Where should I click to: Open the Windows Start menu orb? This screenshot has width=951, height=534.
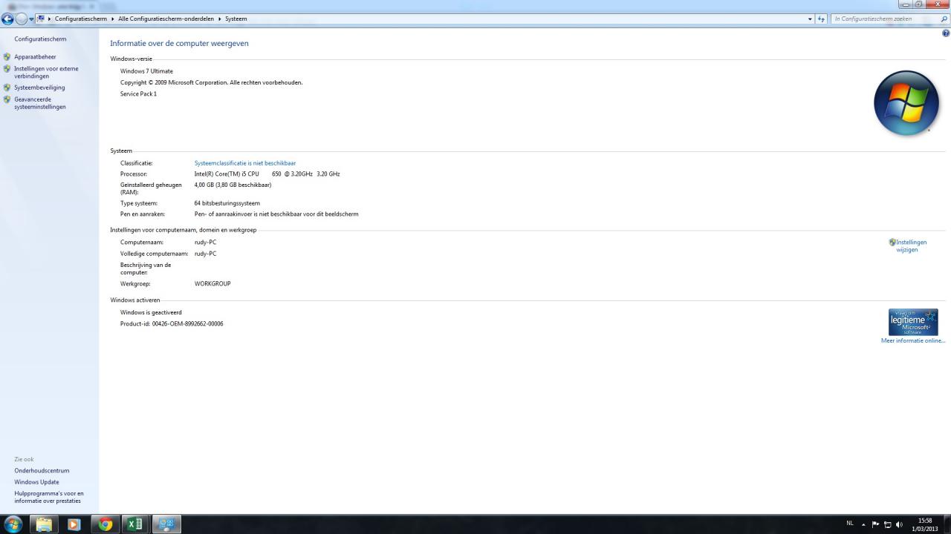13,524
